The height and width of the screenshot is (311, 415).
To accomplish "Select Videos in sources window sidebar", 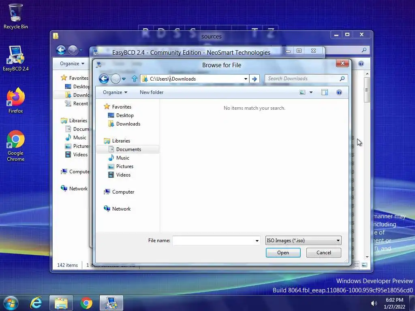I will point(77,154).
